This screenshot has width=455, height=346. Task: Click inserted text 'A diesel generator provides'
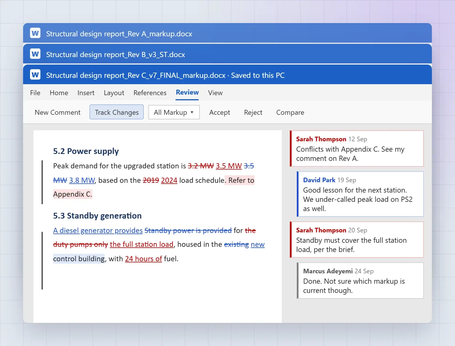(98, 230)
